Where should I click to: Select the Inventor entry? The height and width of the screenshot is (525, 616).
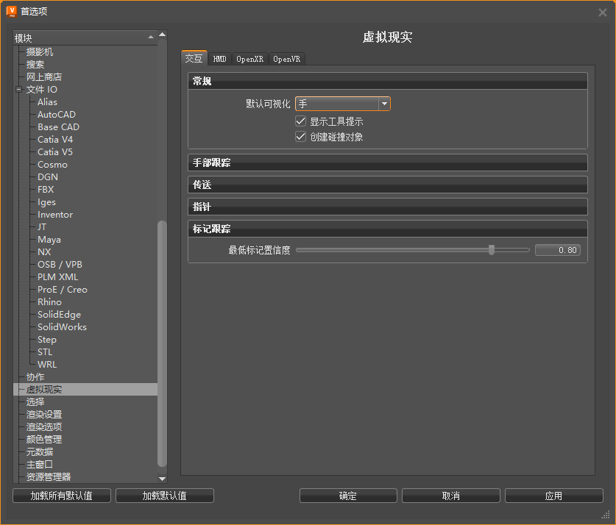point(55,215)
